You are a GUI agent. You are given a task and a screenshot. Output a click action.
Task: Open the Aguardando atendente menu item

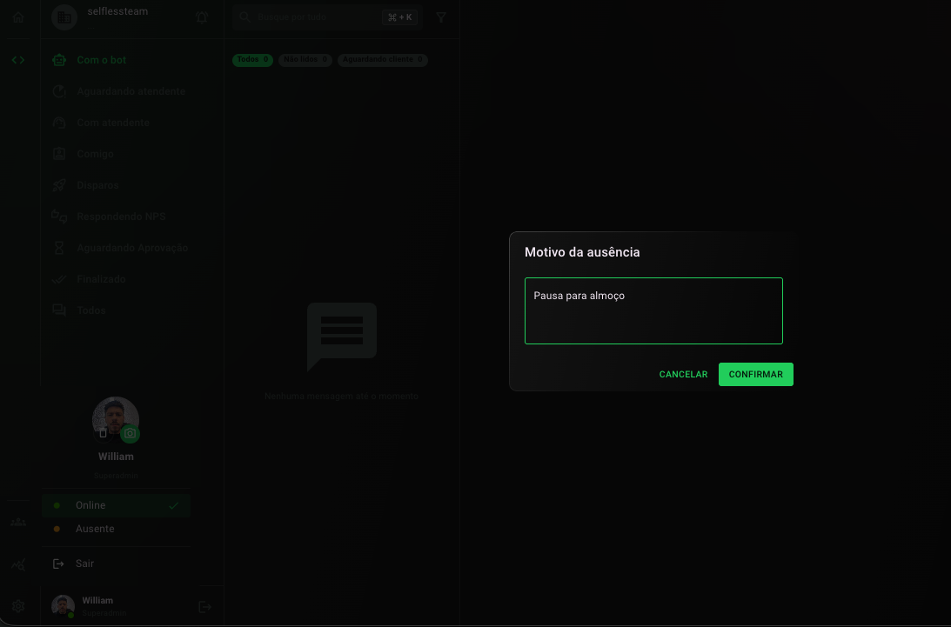pos(131,91)
